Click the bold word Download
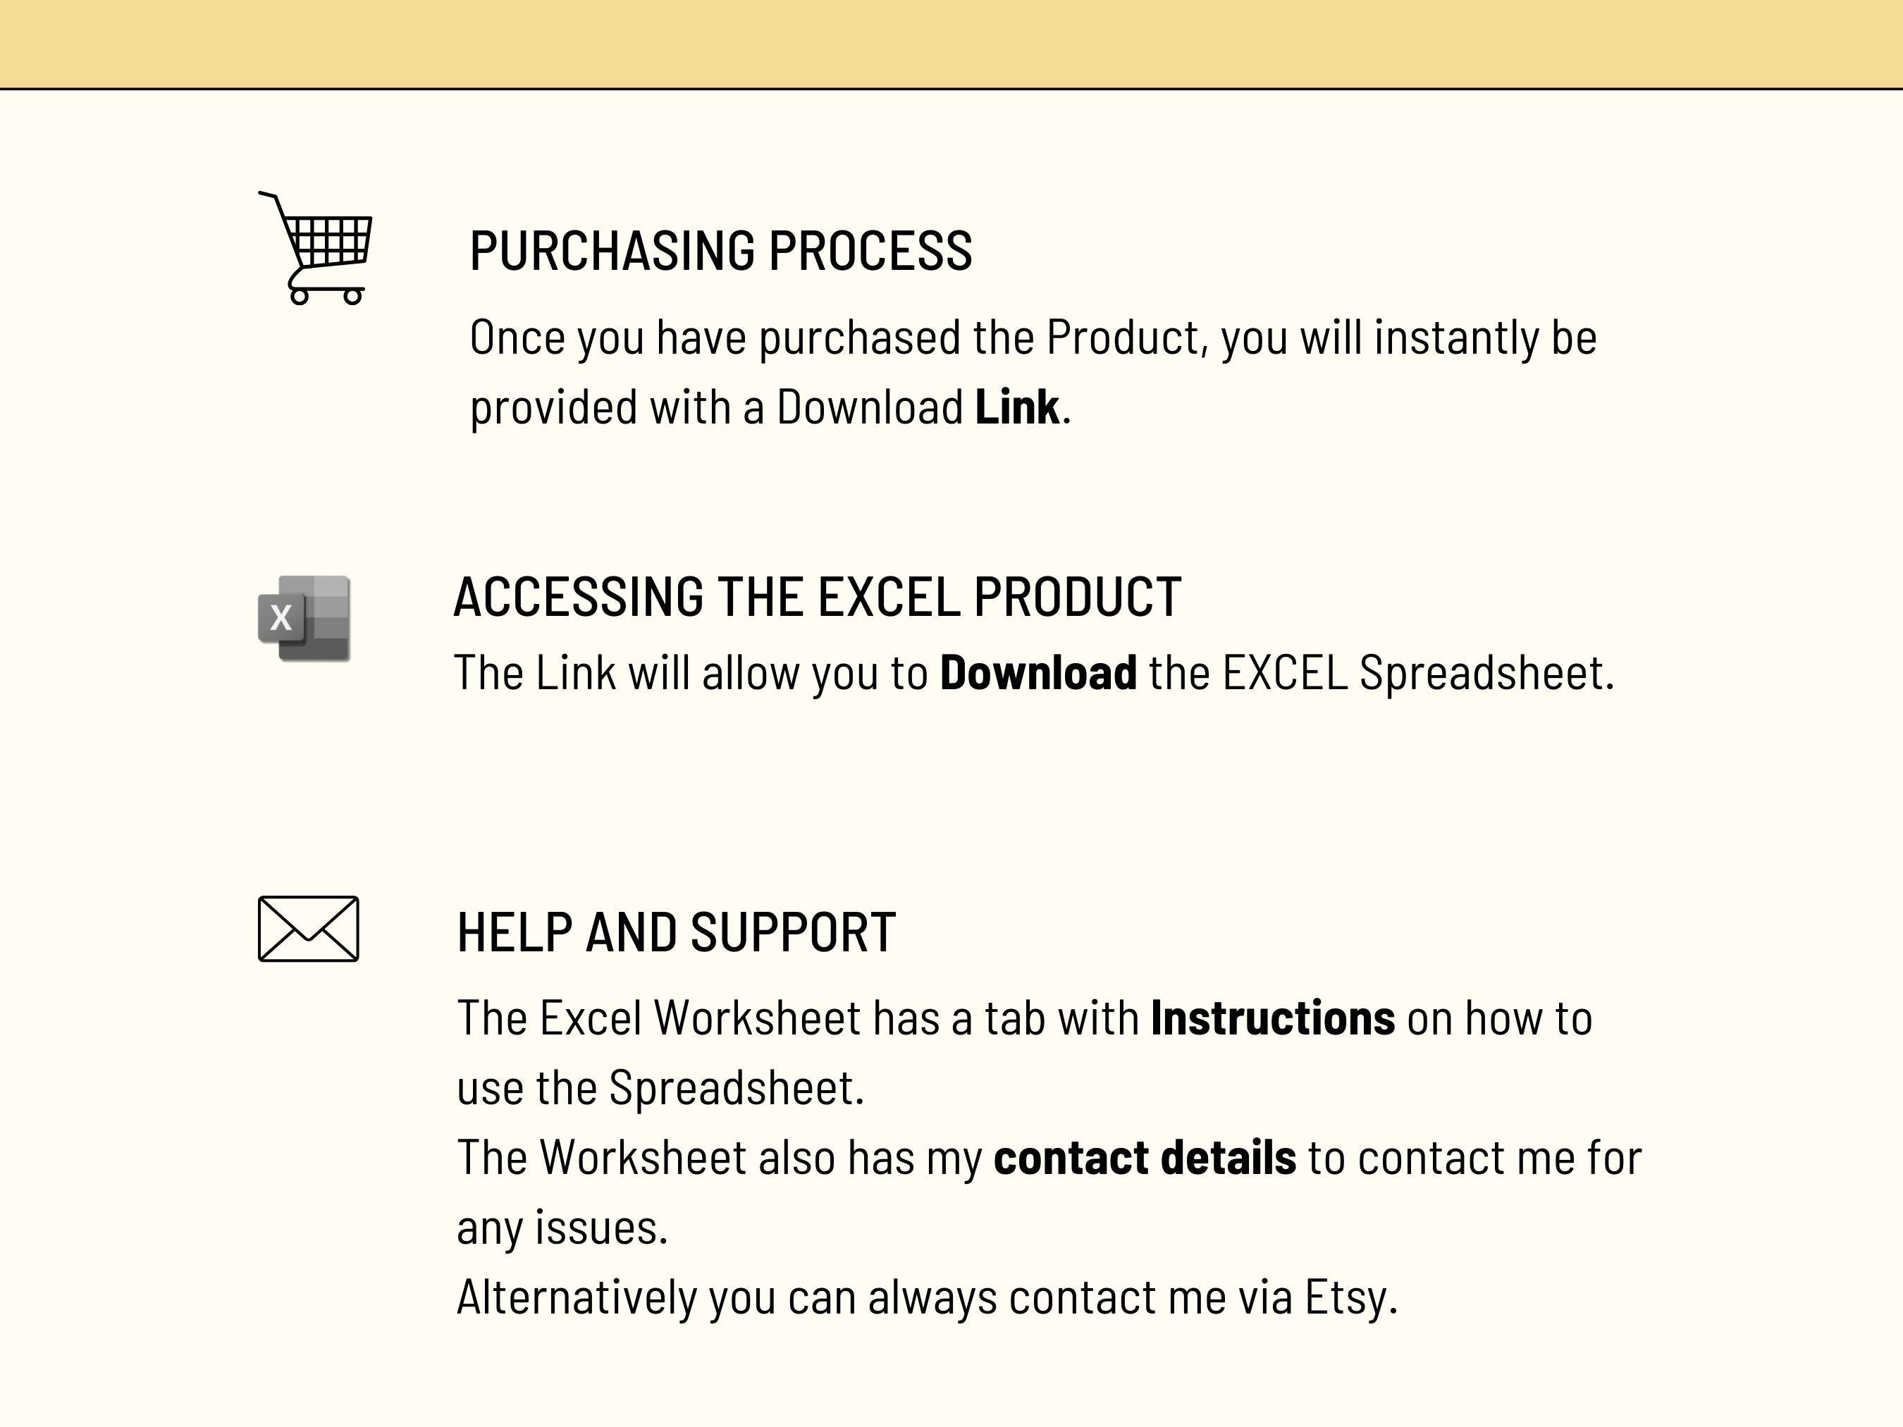This screenshot has width=1903, height=1427. click(x=1037, y=673)
